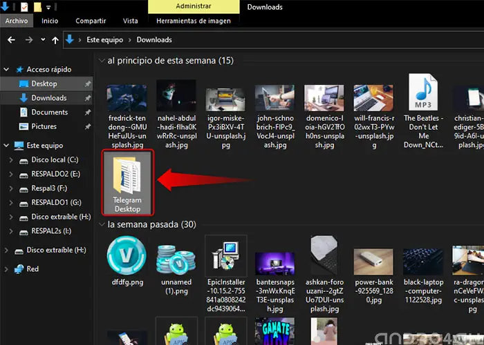Select igor-miske unsplash photo
This screenshot has width=484, height=345.
coord(225,118)
